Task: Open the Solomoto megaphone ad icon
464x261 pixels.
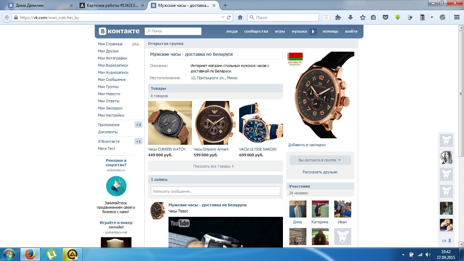Action: [116, 186]
